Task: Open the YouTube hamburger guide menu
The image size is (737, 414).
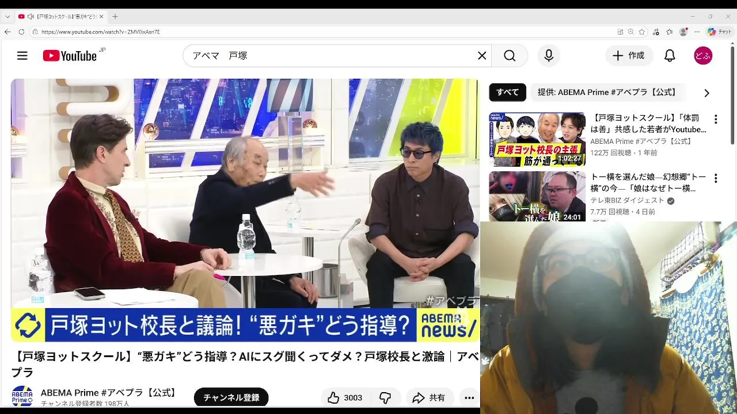Action: pyautogui.click(x=22, y=56)
